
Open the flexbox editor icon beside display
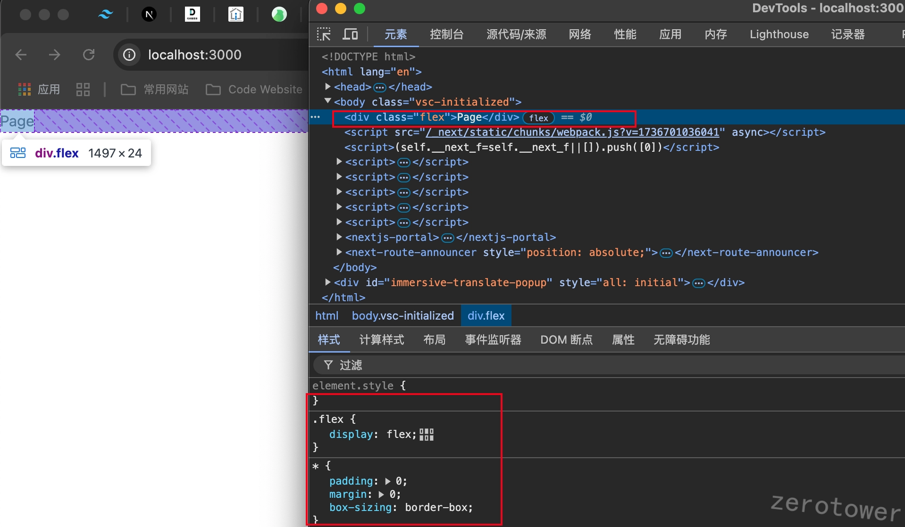point(426,435)
